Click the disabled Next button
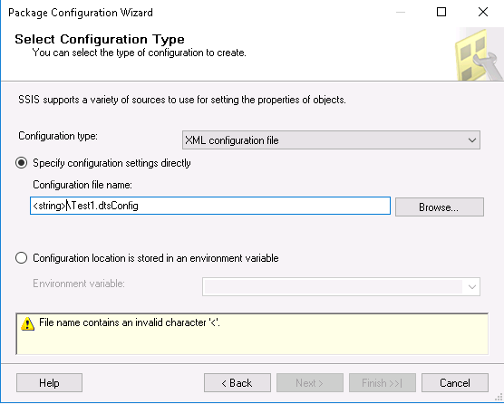Viewport: 504px width, 404px height. [310, 383]
